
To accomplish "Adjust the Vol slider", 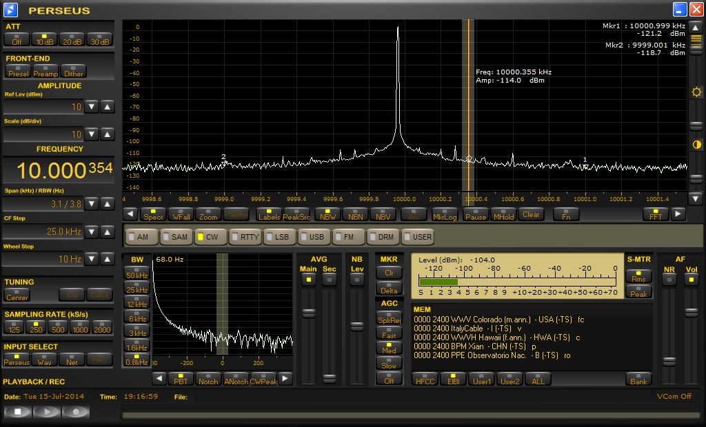I will tap(691, 312).
